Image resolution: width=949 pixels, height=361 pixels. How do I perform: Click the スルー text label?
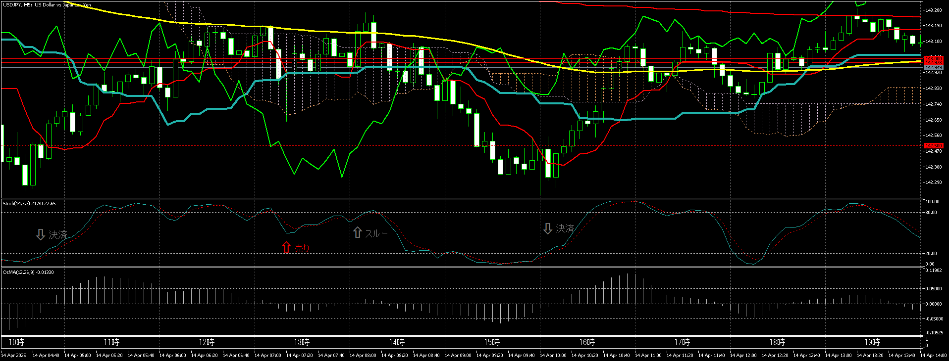[x=376, y=233]
